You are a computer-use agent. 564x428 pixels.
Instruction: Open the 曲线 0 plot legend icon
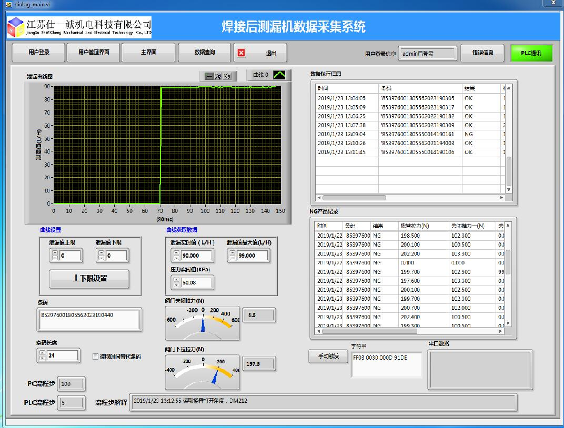click(x=279, y=75)
